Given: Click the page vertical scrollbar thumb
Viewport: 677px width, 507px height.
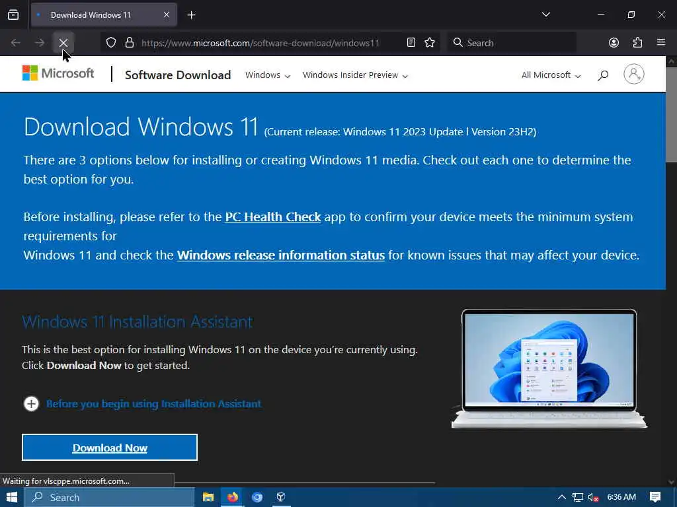Looking at the screenshot, I should tap(671, 115).
